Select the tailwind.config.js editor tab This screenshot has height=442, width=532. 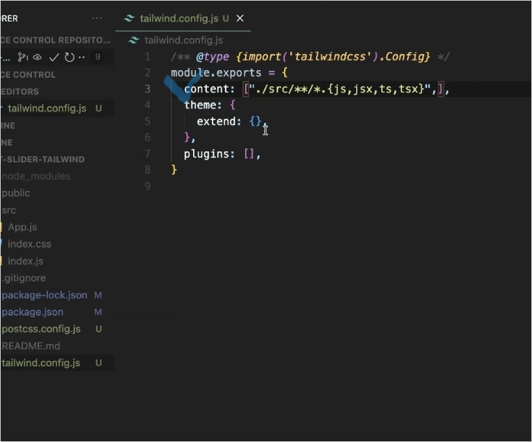[x=183, y=18]
